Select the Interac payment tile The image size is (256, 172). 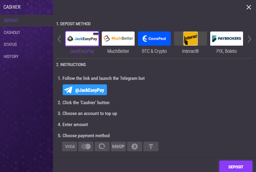click(x=190, y=38)
